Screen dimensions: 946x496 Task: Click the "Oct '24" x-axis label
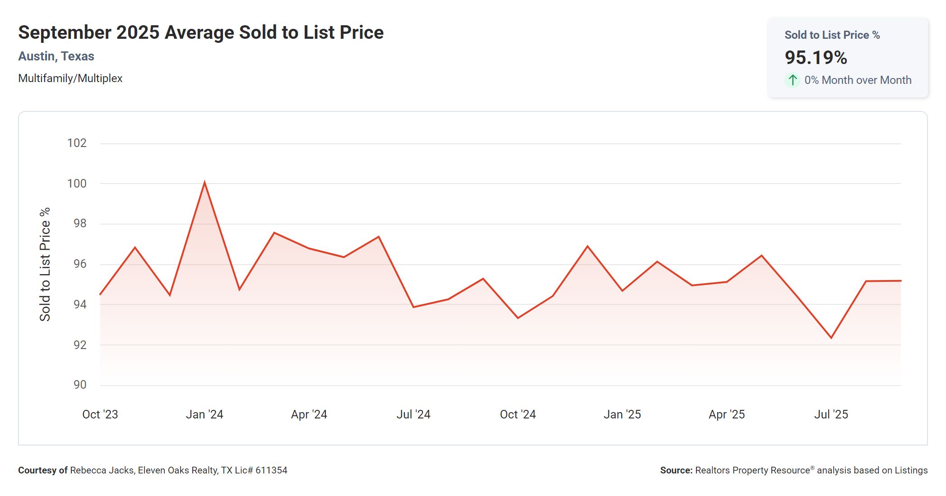point(518,414)
